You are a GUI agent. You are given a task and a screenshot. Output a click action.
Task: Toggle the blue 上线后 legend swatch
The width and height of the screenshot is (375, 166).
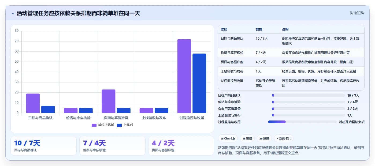(x=119, y=125)
